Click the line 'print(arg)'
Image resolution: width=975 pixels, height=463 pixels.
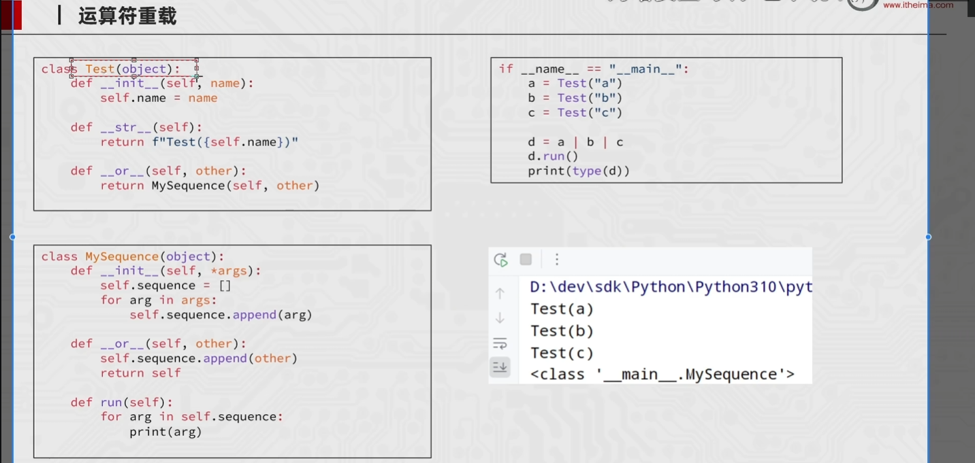tap(165, 432)
